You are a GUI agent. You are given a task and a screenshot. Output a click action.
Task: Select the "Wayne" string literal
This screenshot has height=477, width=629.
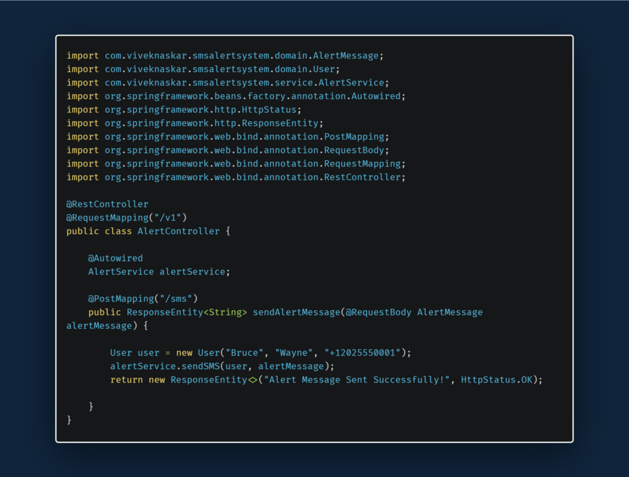pos(294,353)
